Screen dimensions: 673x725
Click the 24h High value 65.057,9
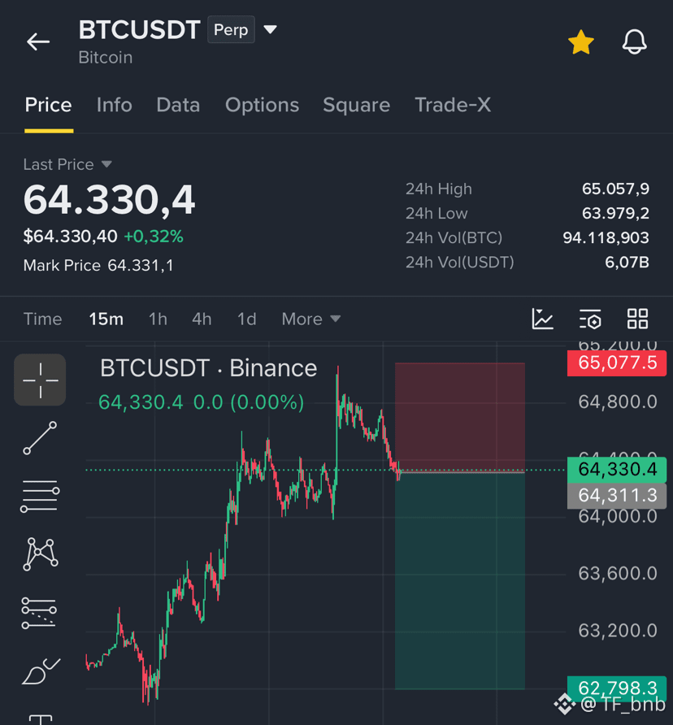(615, 189)
